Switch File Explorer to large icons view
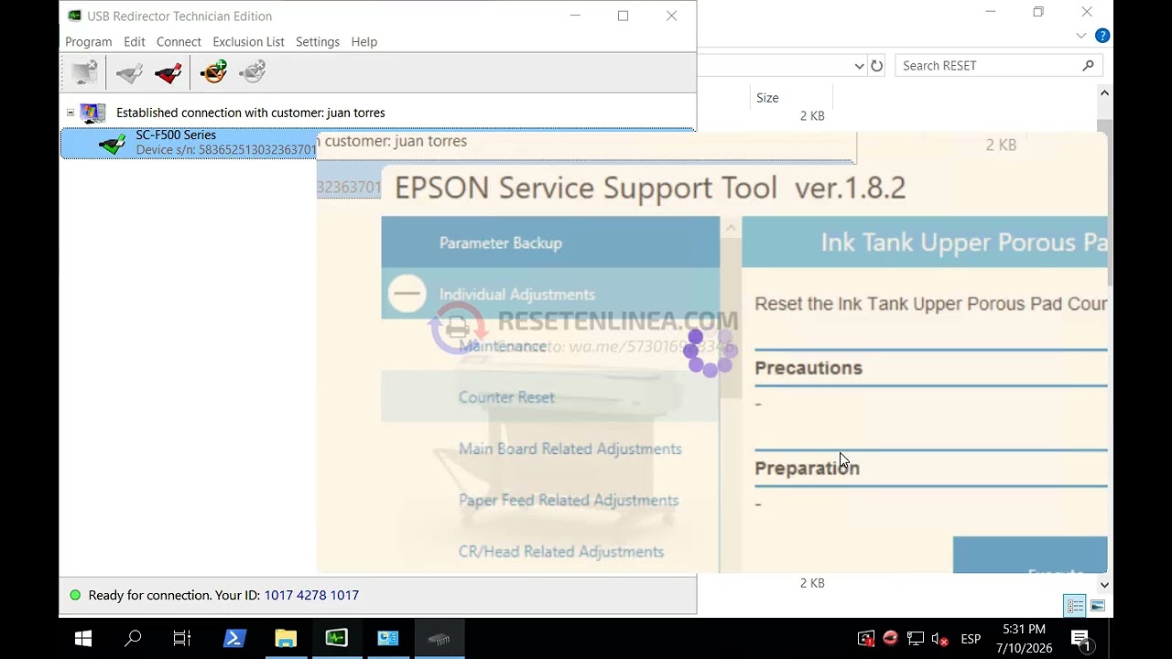The height and width of the screenshot is (659, 1172). pyautogui.click(x=1097, y=606)
